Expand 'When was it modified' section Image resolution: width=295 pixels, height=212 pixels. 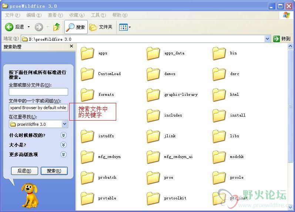click(x=63, y=135)
